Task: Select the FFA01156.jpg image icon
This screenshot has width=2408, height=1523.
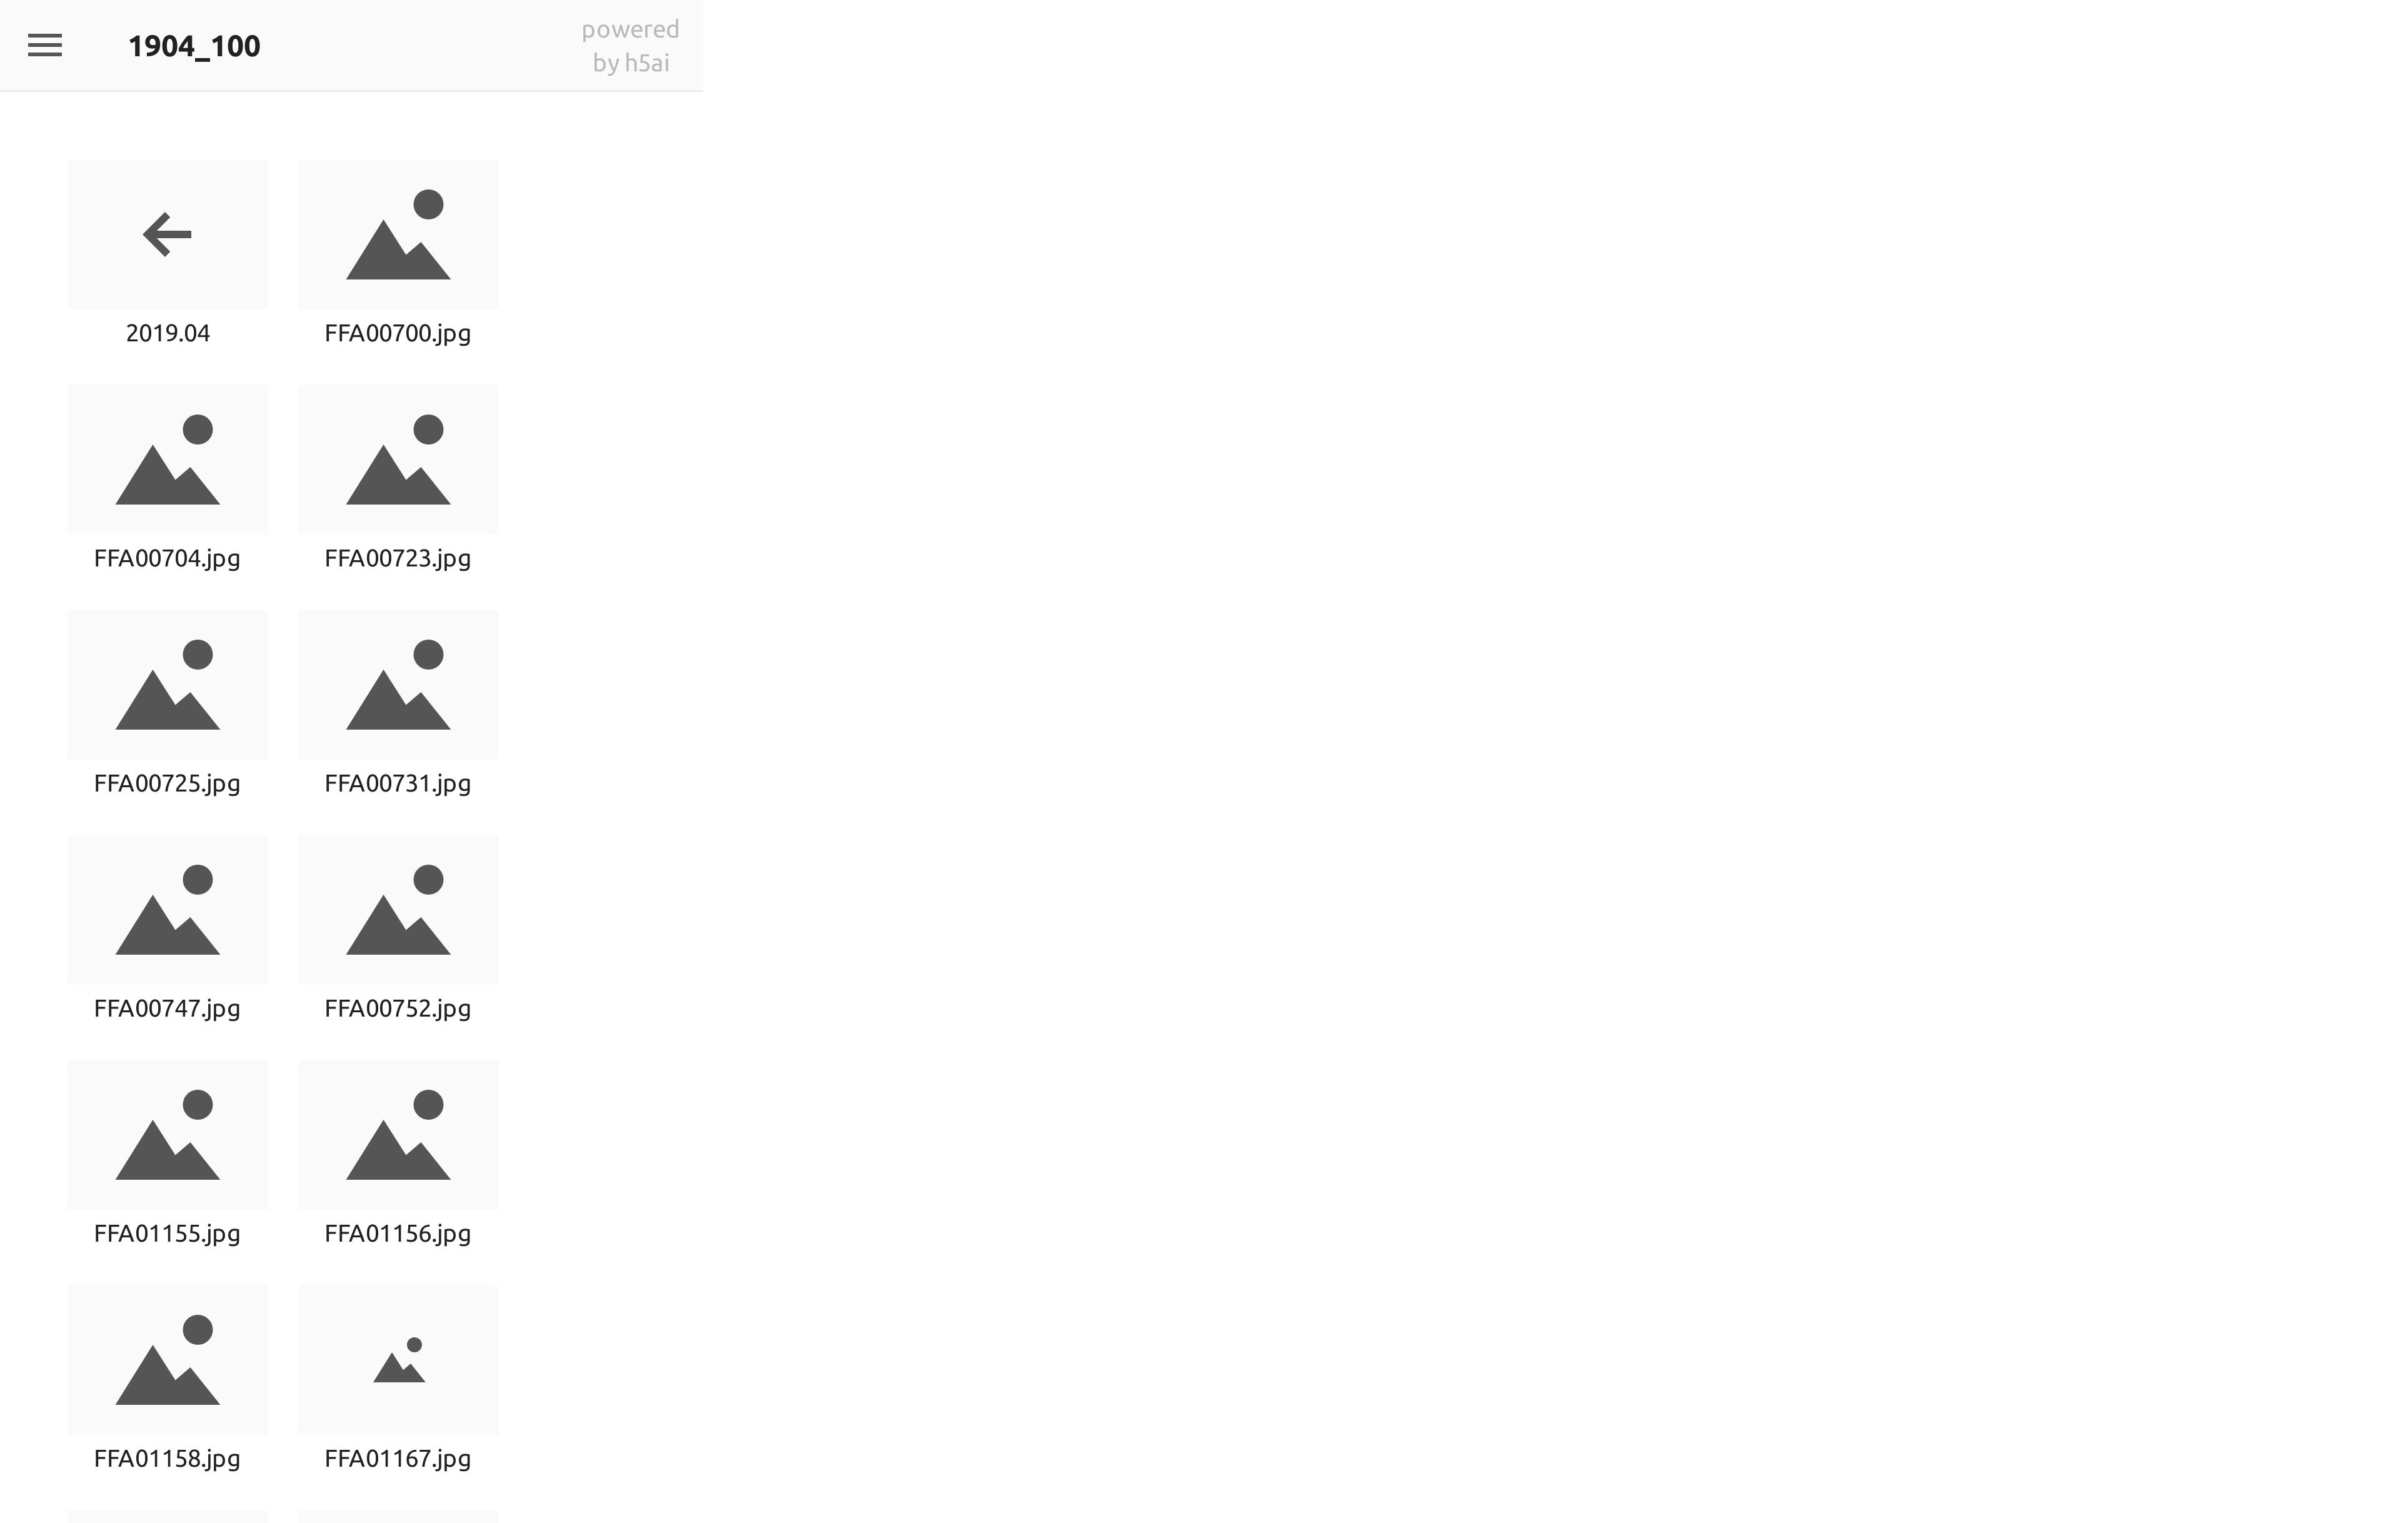Action: click(x=398, y=1135)
